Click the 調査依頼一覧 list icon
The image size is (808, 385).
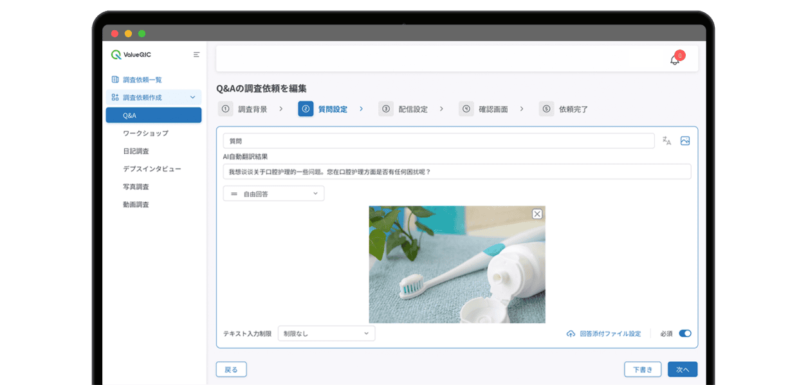pyautogui.click(x=115, y=80)
